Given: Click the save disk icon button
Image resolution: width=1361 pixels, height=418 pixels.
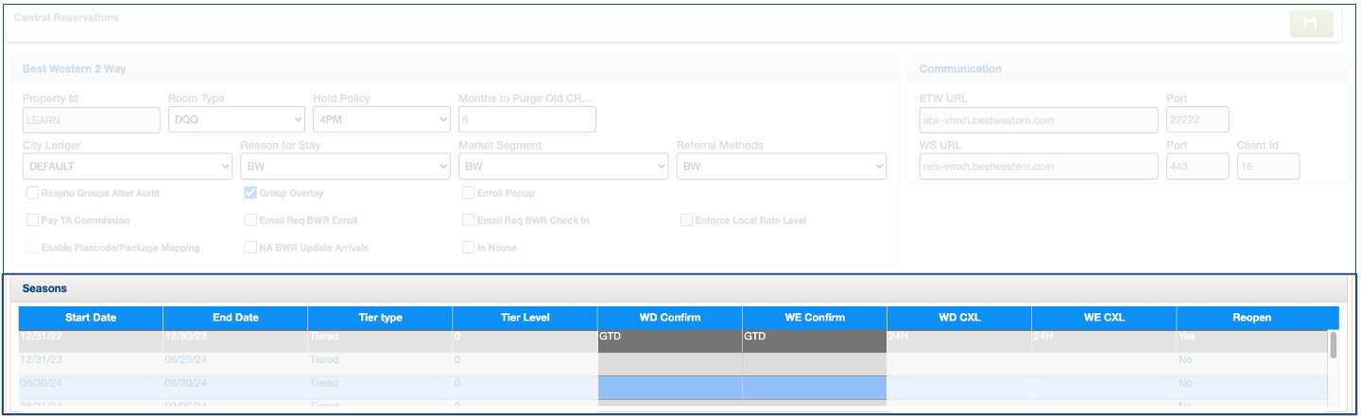Looking at the screenshot, I should point(1311,25).
